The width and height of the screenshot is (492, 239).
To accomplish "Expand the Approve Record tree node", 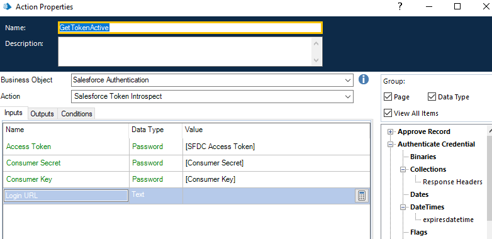I will tap(390, 131).
